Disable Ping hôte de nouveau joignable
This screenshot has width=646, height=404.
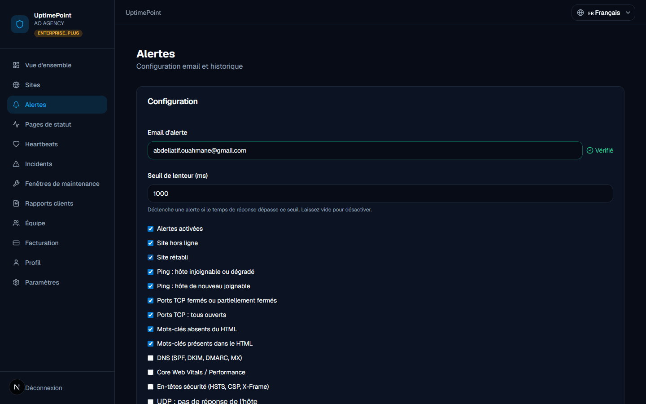(x=151, y=286)
